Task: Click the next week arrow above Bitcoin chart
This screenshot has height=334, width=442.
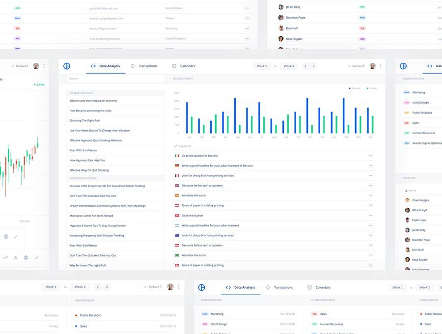Action: [314, 66]
